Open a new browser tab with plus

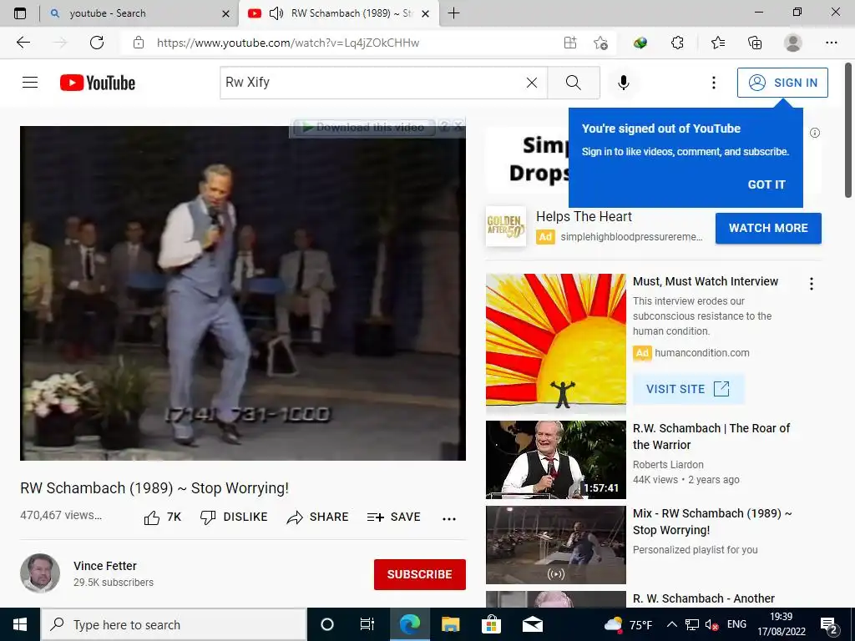(x=453, y=13)
